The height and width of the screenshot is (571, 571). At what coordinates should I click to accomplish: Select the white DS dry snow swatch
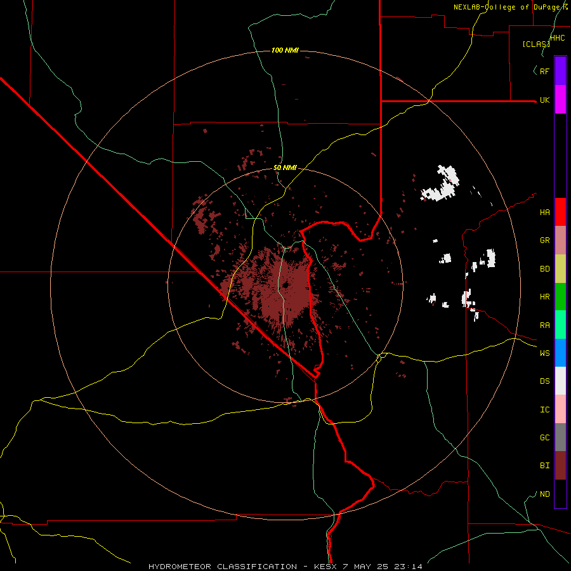pos(560,381)
